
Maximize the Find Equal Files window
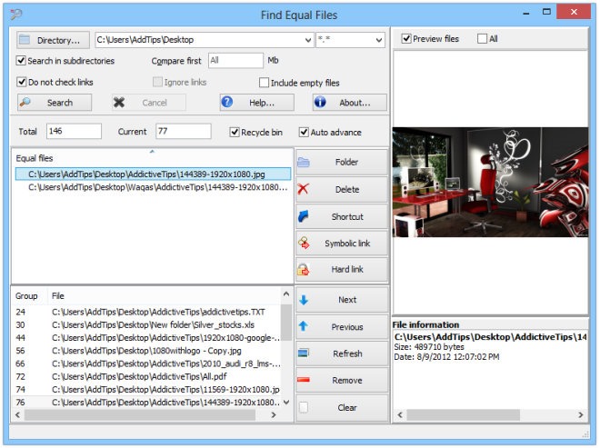pos(546,12)
